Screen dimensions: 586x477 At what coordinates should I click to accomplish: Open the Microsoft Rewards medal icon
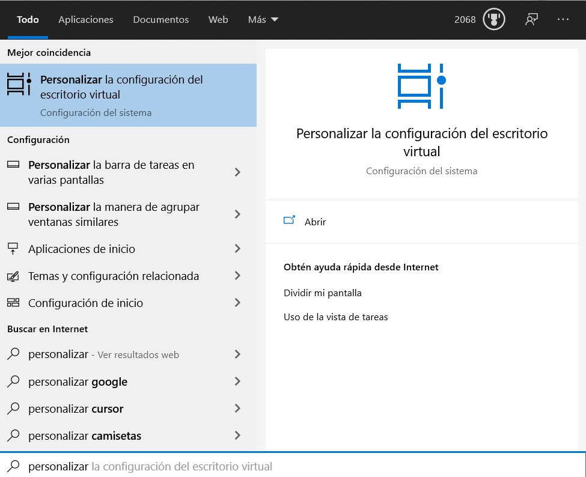point(493,19)
